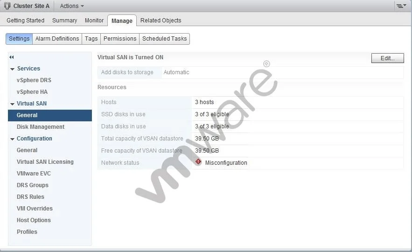
Task: Open the Summary tab
Action: 65,20
